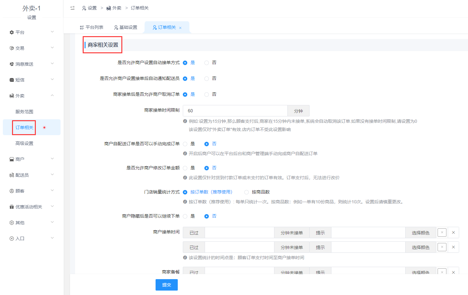This screenshot has height=295, width=468.
Task: Collapse the 外卖 sidebar menu
Action: tap(32, 96)
